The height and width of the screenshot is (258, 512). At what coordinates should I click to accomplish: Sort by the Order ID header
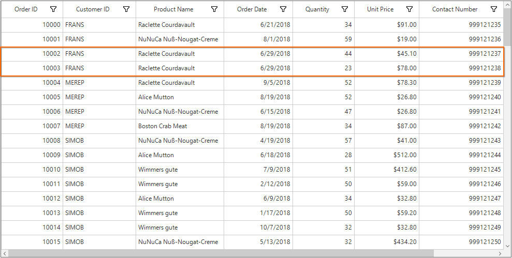click(x=26, y=9)
